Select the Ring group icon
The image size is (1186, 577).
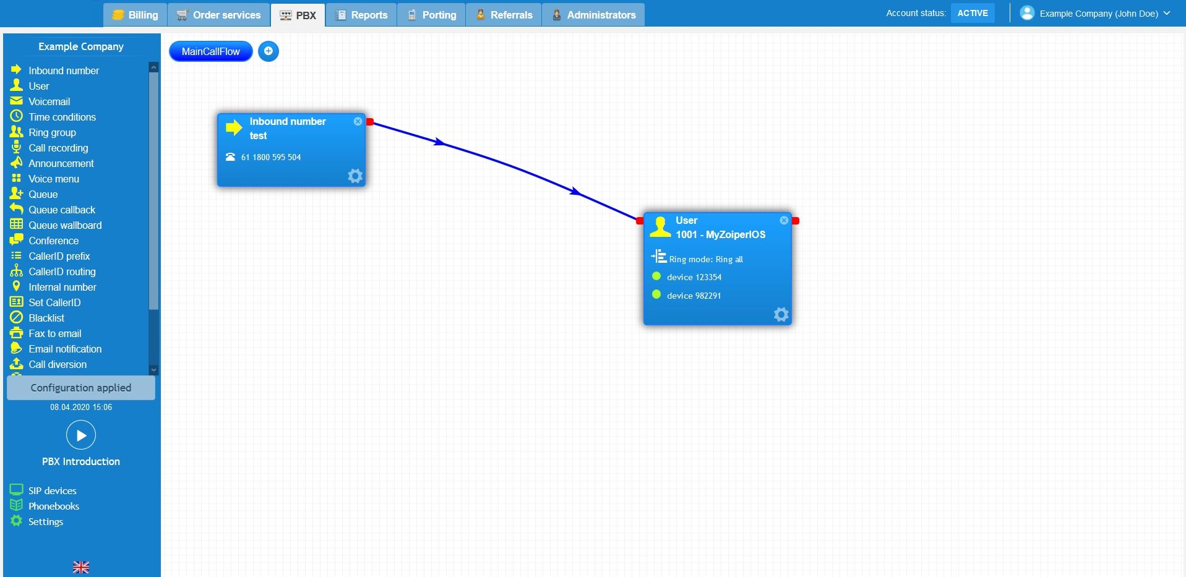pyautogui.click(x=16, y=132)
